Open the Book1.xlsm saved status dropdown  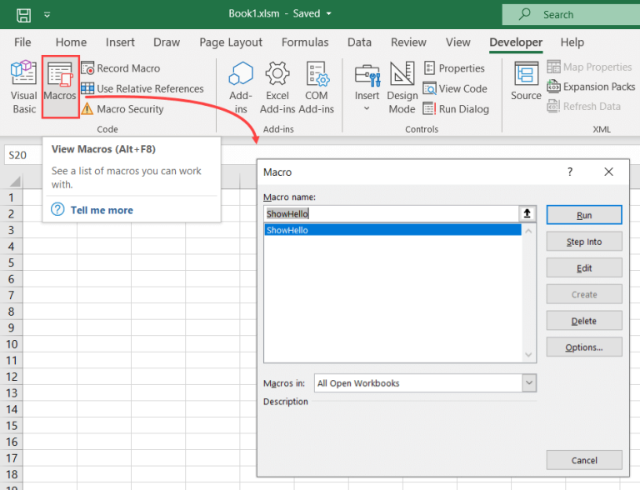pos(329,14)
